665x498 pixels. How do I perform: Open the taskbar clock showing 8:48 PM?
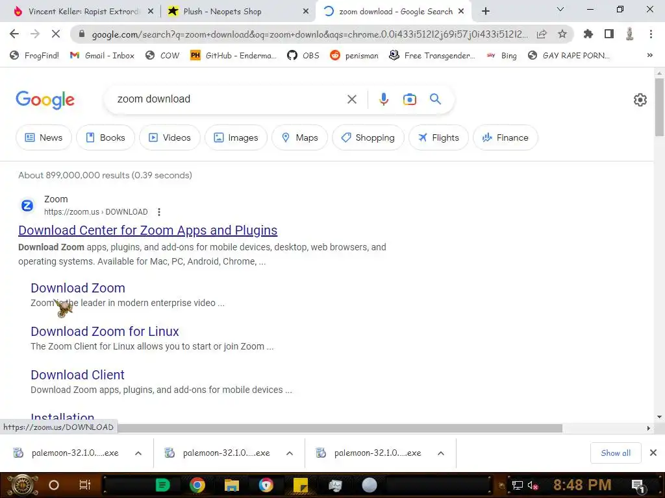582,485
